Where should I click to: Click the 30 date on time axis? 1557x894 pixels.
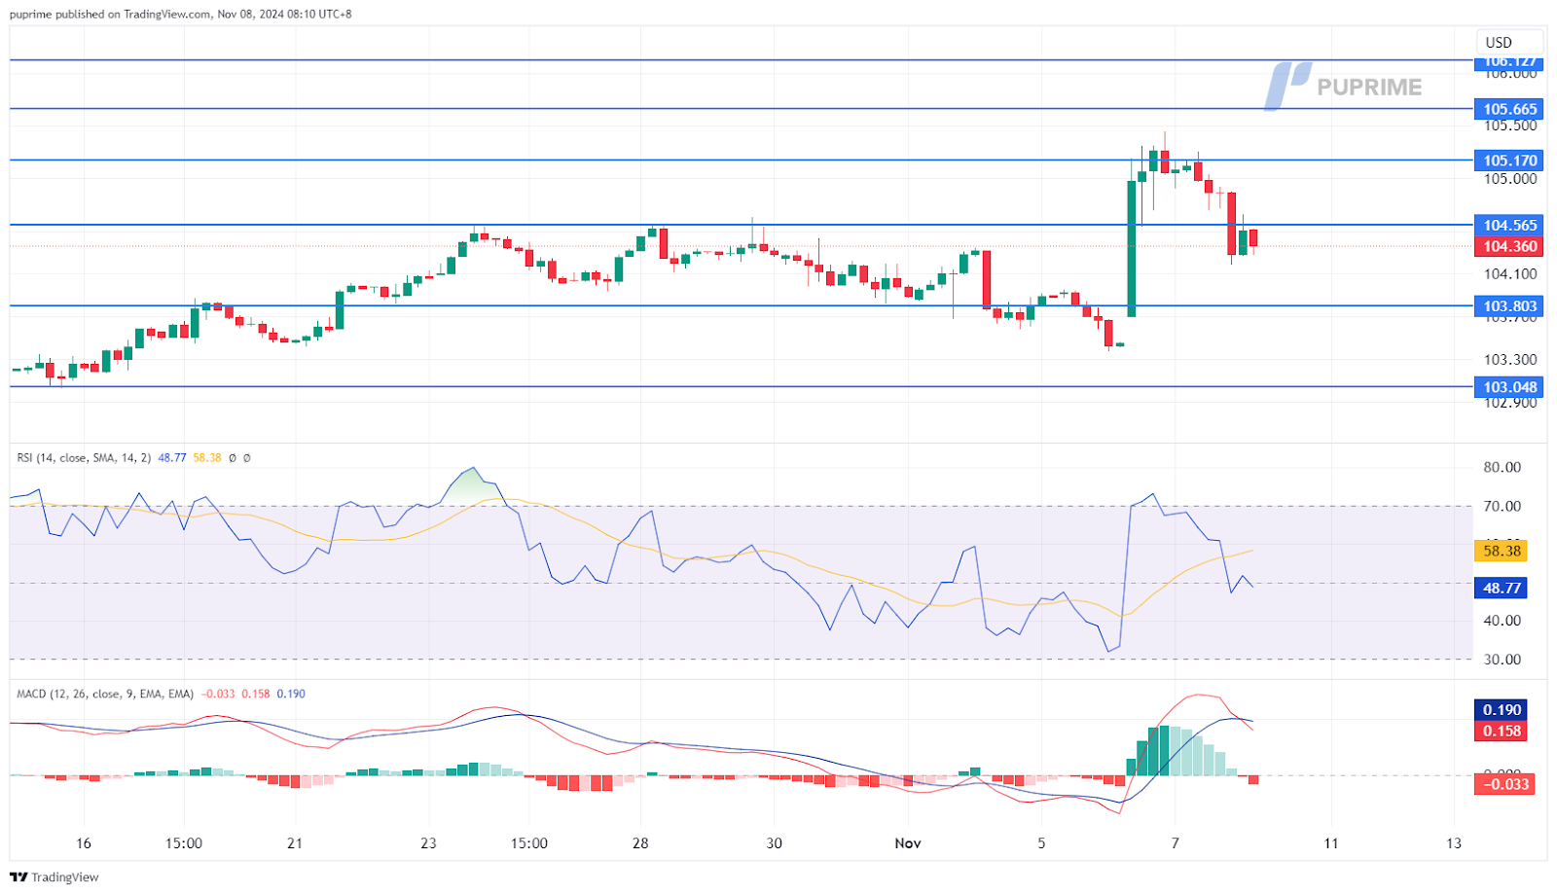[x=774, y=843]
